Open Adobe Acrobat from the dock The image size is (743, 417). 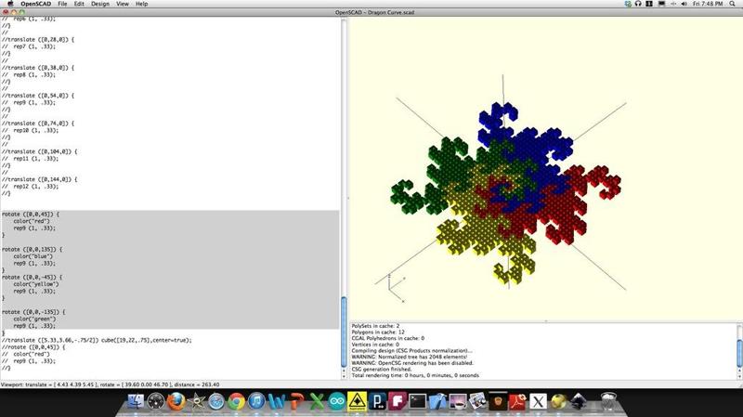(x=517, y=402)
